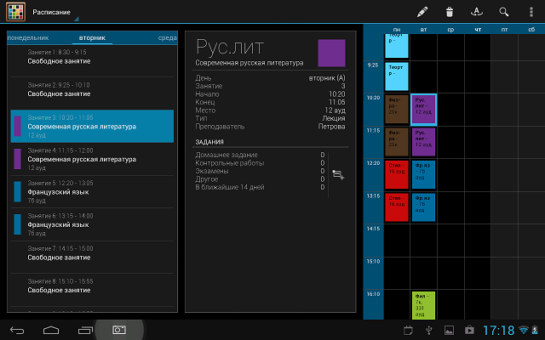Select the вторник tab
Image resolution: width=545 pixels, height=340 pixels.
[x=92, y=37]
